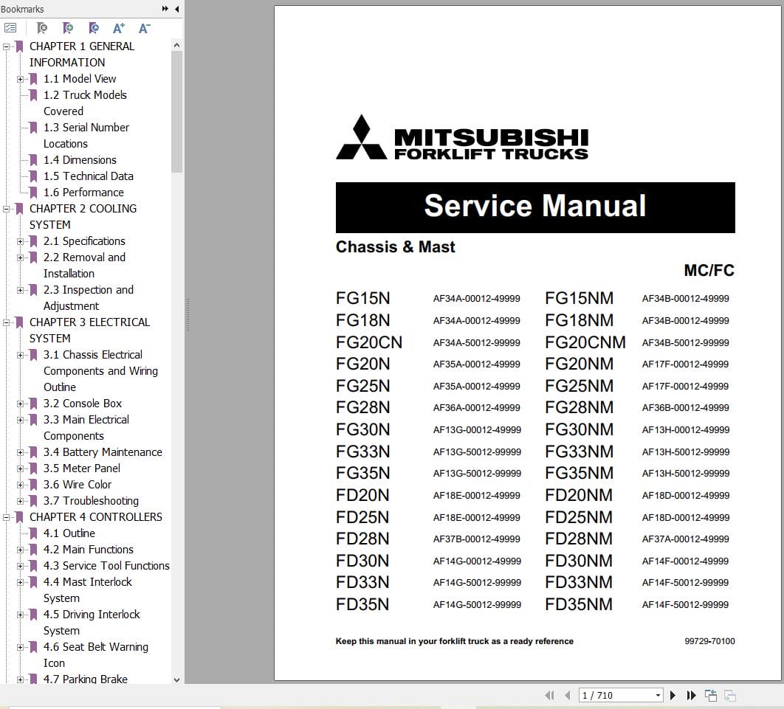Open the page number dropdown arrow
The width and height of the screenshot is (784, 709).
tap(658, 695)
